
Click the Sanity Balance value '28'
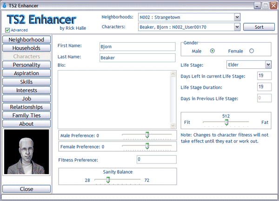[87, 181]
